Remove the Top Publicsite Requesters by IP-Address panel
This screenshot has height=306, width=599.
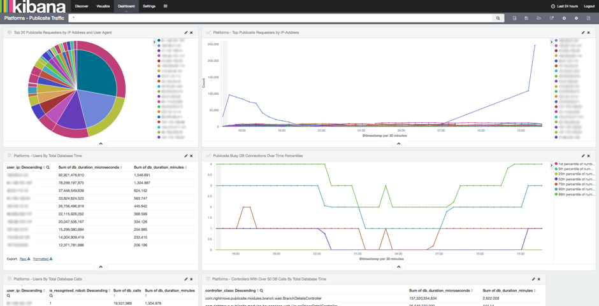click(588, 33)
